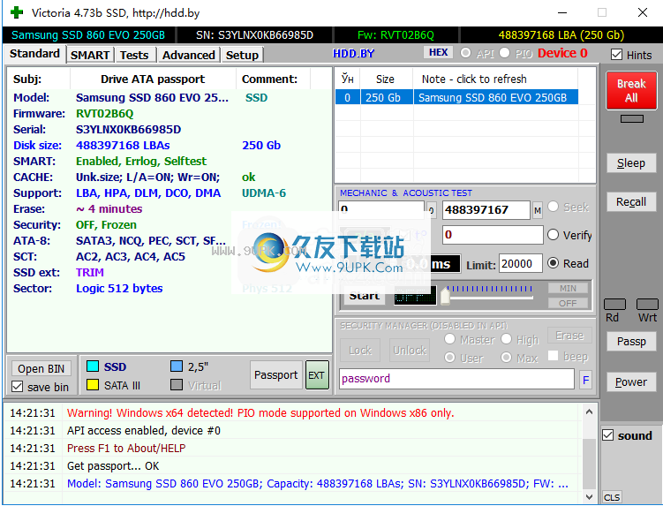Open the SMART tab
This screenshot has width=663, height=506.
pos(90,55)
